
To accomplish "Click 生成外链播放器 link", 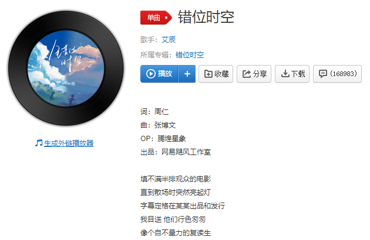I will 69,143.
